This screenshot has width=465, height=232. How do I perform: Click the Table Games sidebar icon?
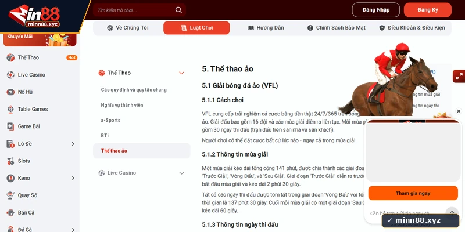pyautogui.click(x=10, y=109)
